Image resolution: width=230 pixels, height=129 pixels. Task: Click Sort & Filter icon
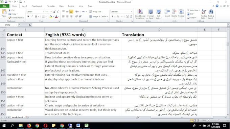(204, 12)
